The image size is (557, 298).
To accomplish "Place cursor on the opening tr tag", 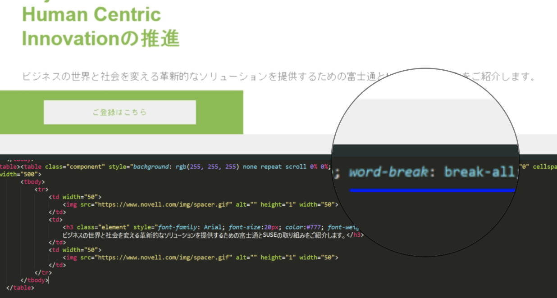I will click(x=41, y=190).
